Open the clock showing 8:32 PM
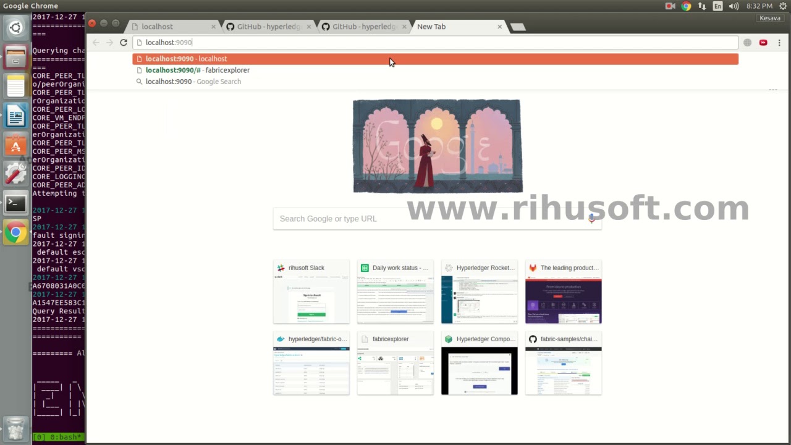This screenshot has width=791, height=445. pos(759,6)
